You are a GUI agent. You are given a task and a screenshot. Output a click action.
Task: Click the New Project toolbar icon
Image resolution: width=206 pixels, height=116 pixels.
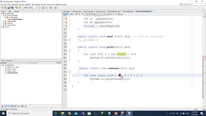[5, 8]
